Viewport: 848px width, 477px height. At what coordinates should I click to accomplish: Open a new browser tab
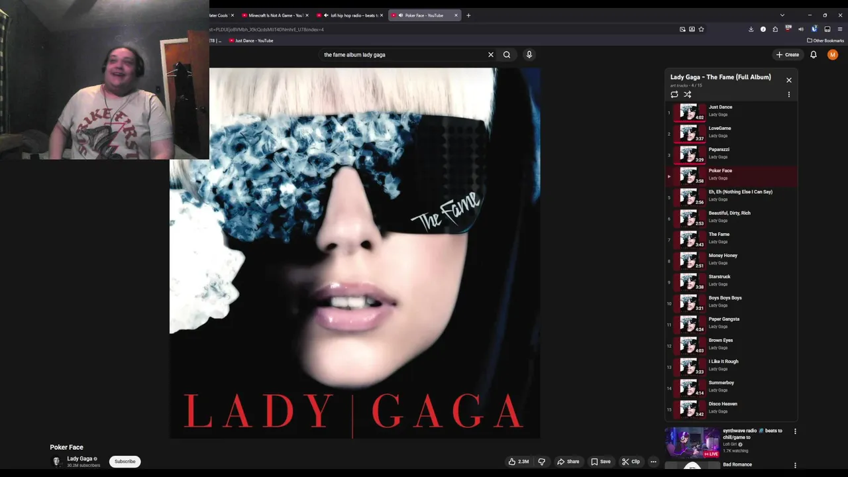tap(468, 15)
